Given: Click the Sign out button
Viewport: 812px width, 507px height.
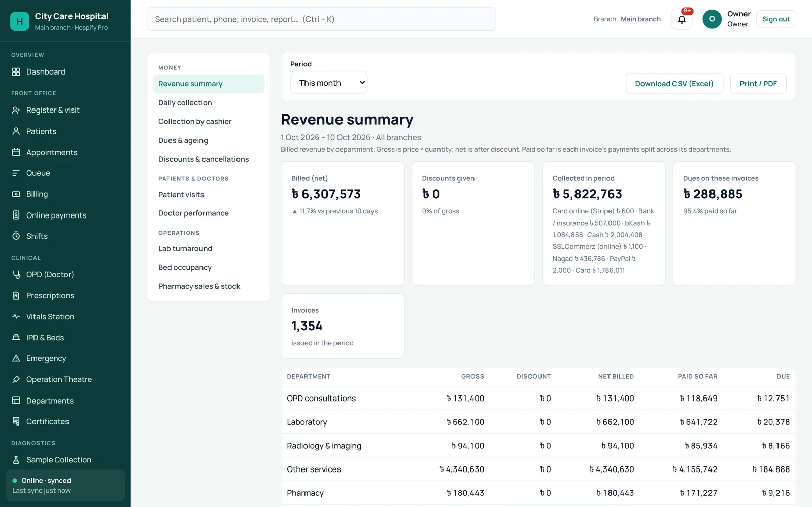Looking at the screenshot, I should pyautogui.click(x=776, y=19).
